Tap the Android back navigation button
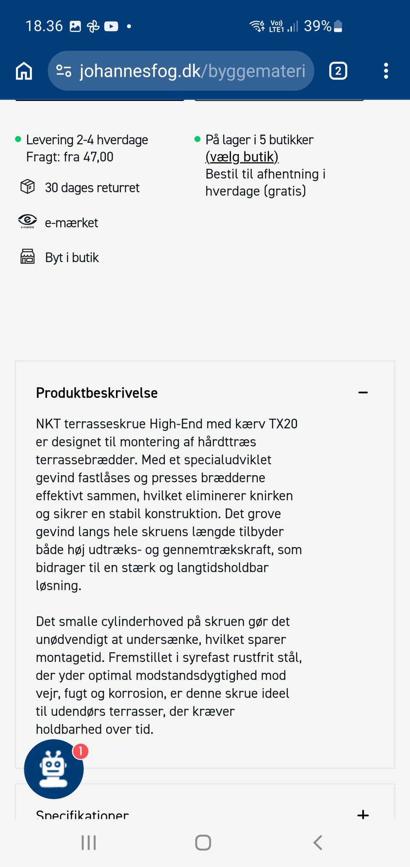The image size is (410, 867). pos(317,843)
